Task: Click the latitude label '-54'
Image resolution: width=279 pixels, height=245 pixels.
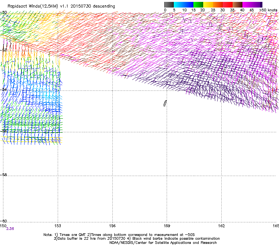Action: click(3, 89)
